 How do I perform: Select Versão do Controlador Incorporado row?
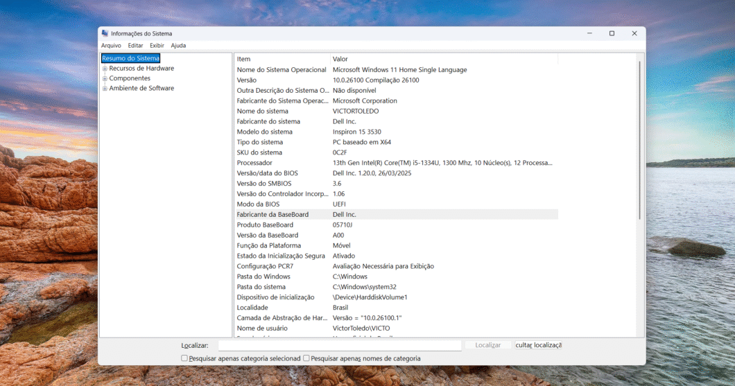tap(396, 194)
